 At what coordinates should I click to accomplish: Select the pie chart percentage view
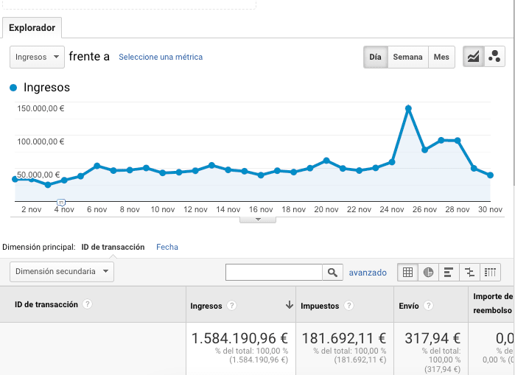pyautogui.click(x=428, y=273)
